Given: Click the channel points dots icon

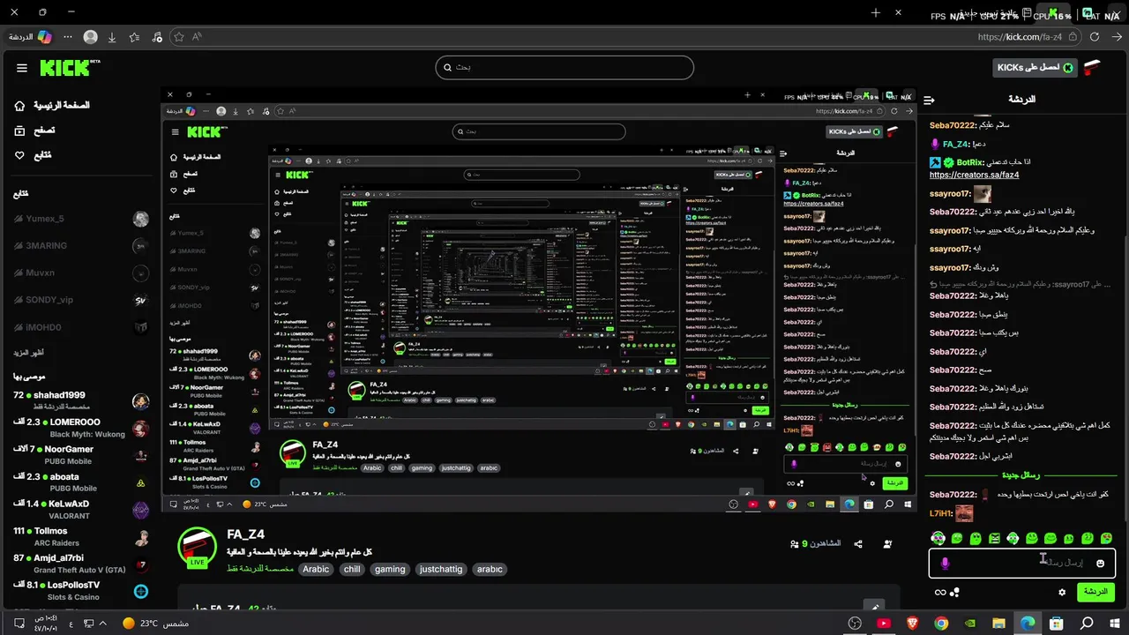Looking at the screenshot, I should click(955, 592).
